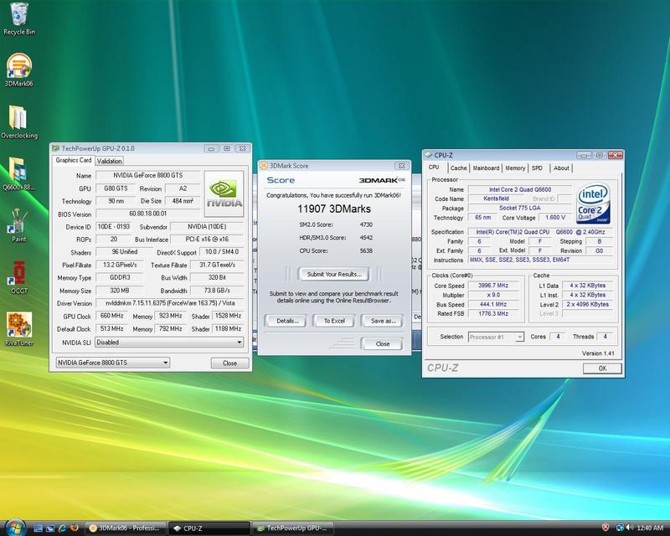Click Submit Your Results button
This screenshot has height=536, width=670.
point(334,274)
